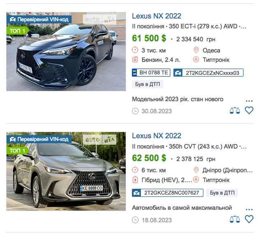The height and width of the screenshot is (234, 263).
Task: Click the Перевірений VIN-код banner on the black Lexus
Action: point(39,20)
